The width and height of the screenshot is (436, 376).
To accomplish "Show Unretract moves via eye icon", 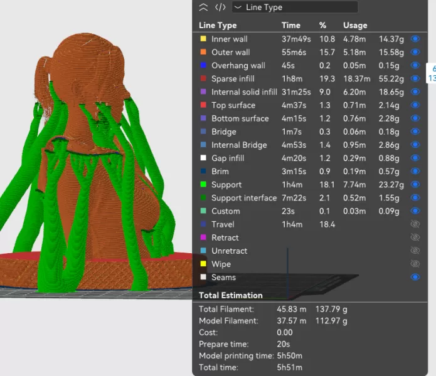I will 414,251.
